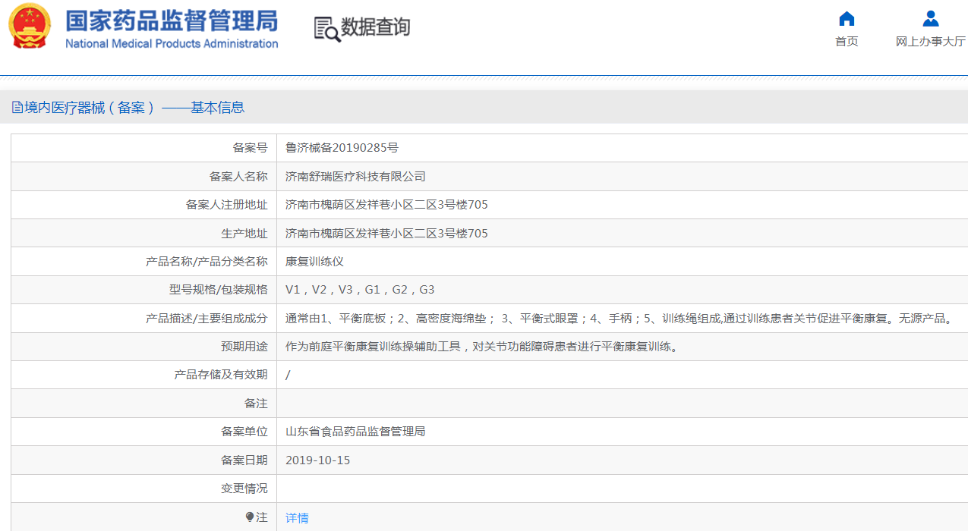968x531 pixels.
Task: Click the 国家药品监督管理局 site title
Action: tap(172, 20)
